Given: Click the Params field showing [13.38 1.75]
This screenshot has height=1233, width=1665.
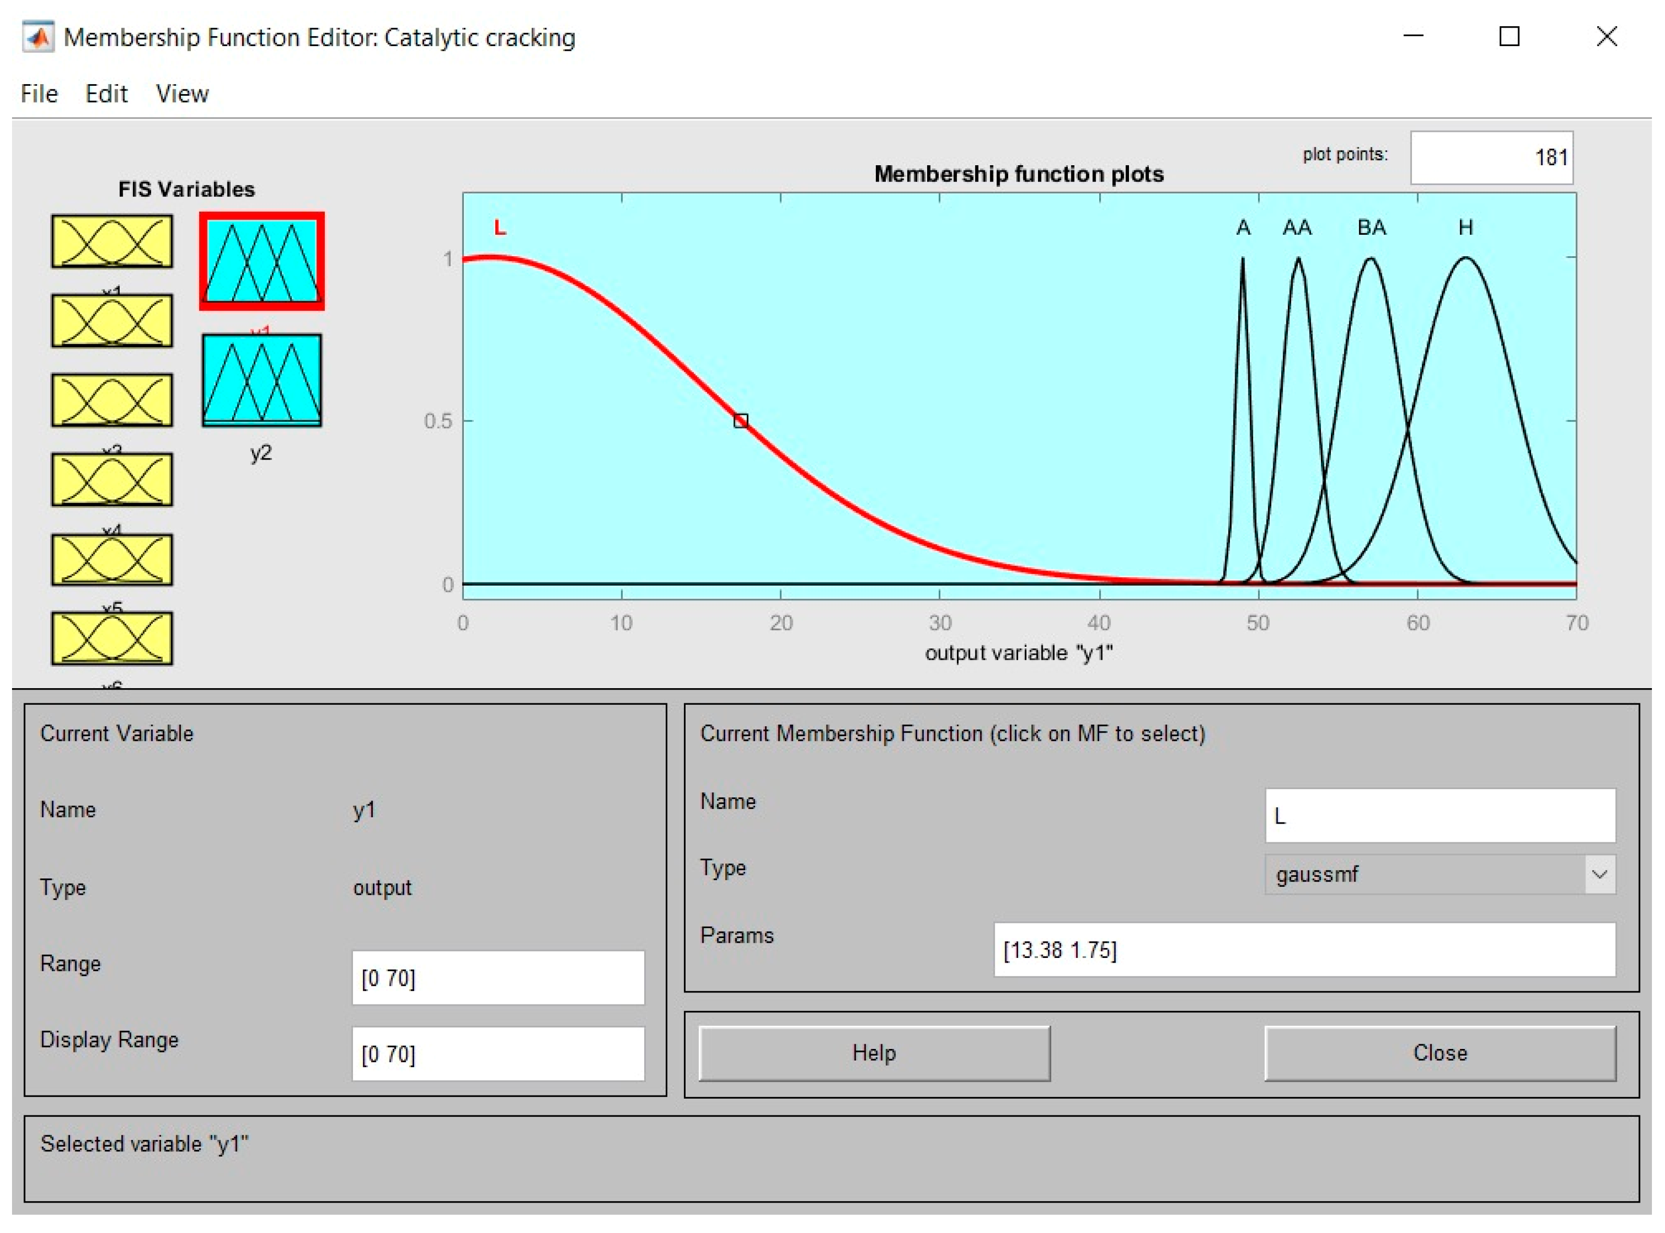Looking at the screenshot, I should pyautogui.click(x=1305, y=950).
